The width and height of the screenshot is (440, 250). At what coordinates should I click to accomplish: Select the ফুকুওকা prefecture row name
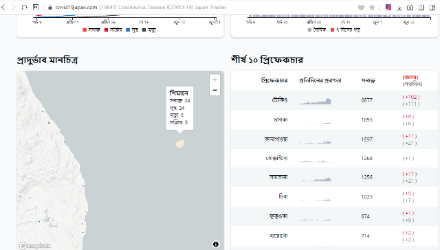point(278,216)
